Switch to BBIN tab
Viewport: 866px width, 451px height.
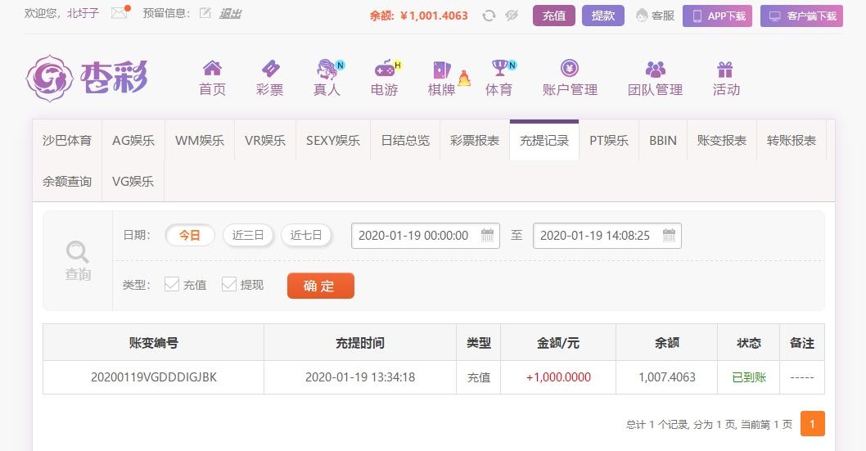point(663,141)
